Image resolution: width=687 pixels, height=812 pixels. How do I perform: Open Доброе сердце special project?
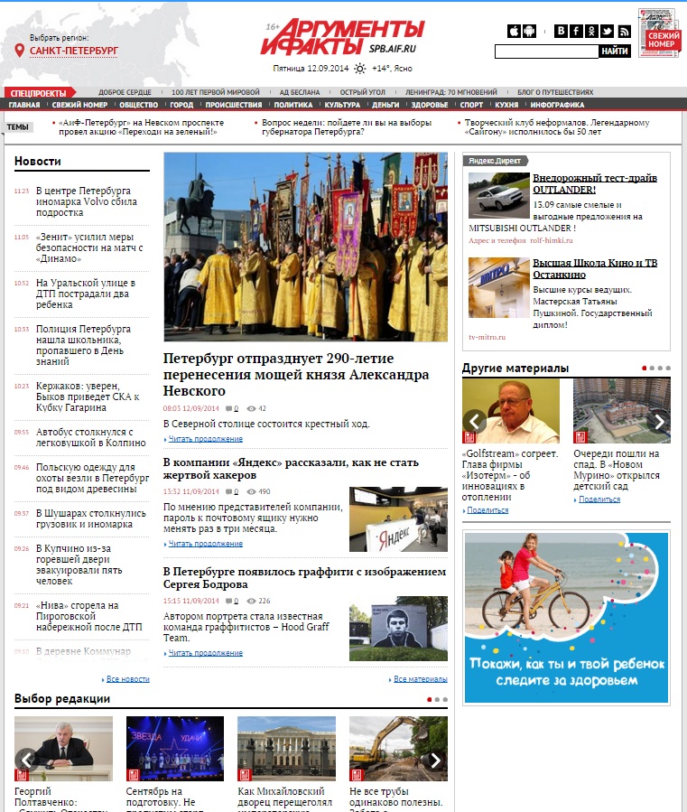point(125,92)
